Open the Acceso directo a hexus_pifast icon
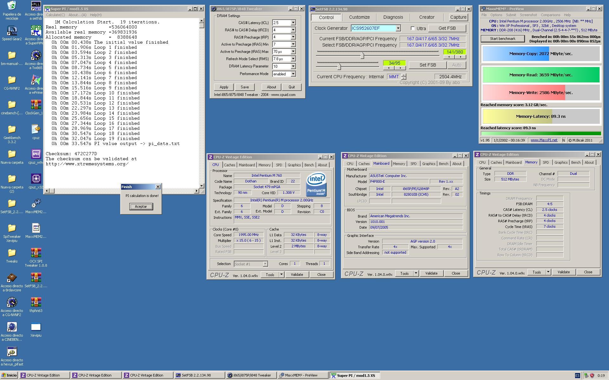The width and height of the screenshot is (609, 380). (x=12, y=352)
